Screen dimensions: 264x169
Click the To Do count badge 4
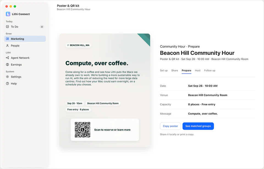point(42,27)
